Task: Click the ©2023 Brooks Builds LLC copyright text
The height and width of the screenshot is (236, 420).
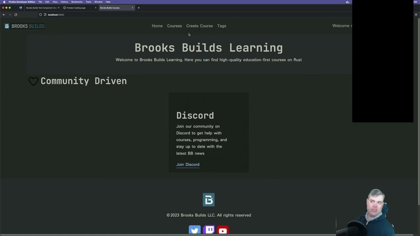Action: [209, 215]
